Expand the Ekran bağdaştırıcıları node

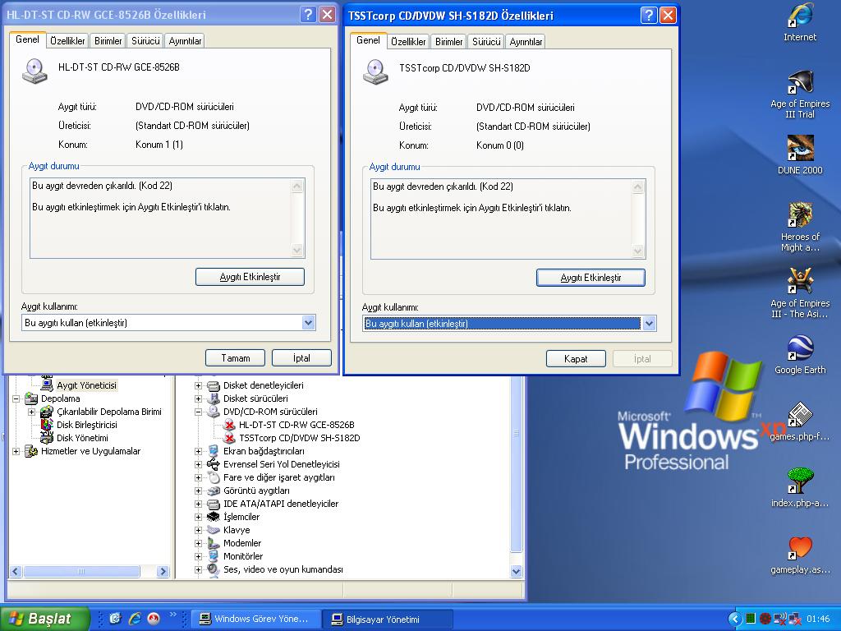[198, 451]
